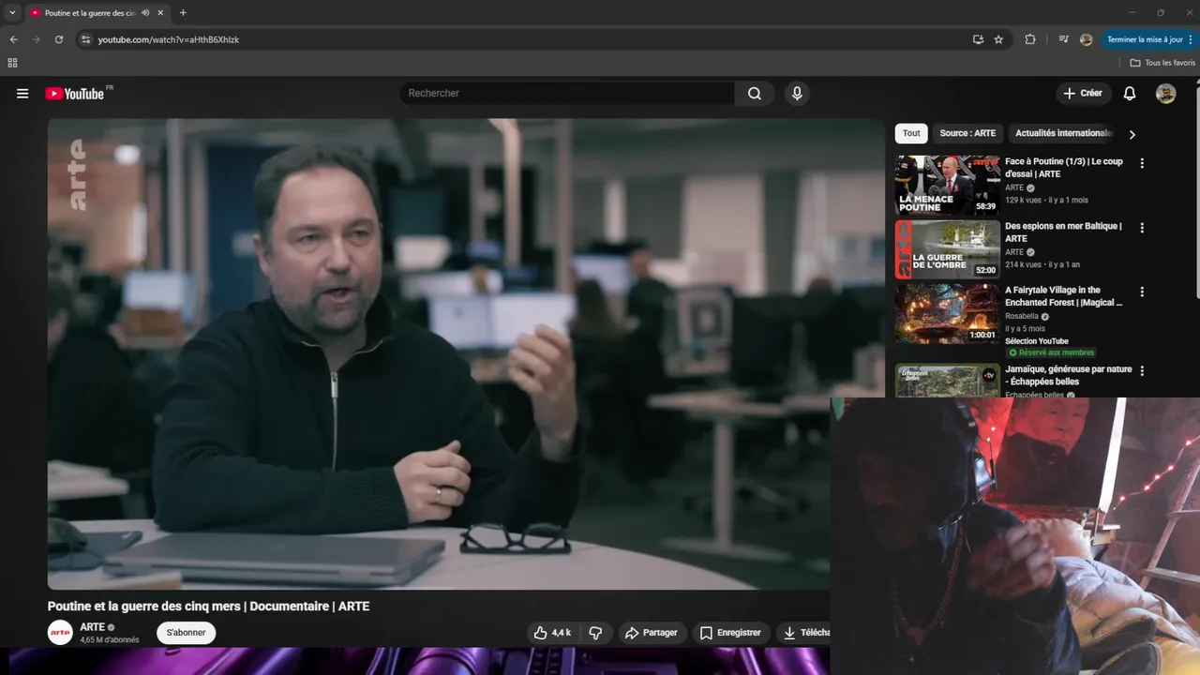The height and width of the screenshot is (675, 1200).
Task: Open Réservé aux membres badge
Action: (1051, 352)
